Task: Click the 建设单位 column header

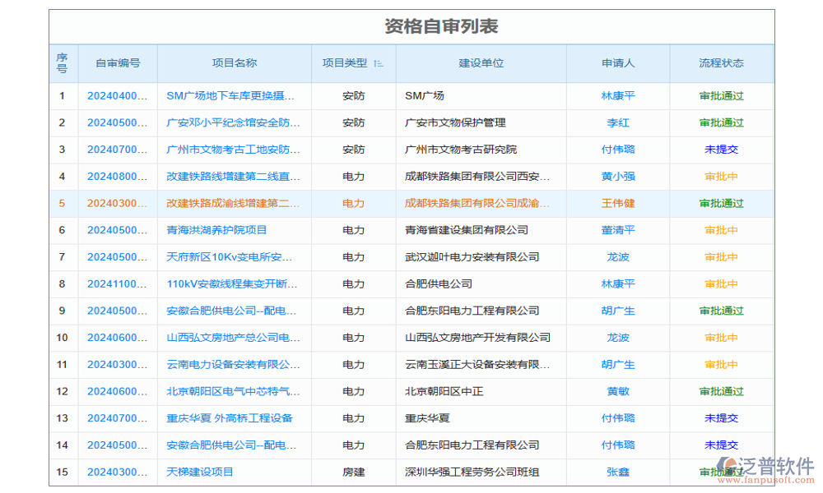Action: pos(481,63)
